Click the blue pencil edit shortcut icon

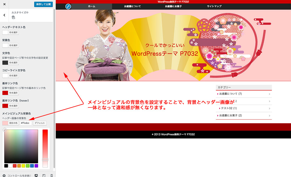pyautogui.click(x=68, y=6)
